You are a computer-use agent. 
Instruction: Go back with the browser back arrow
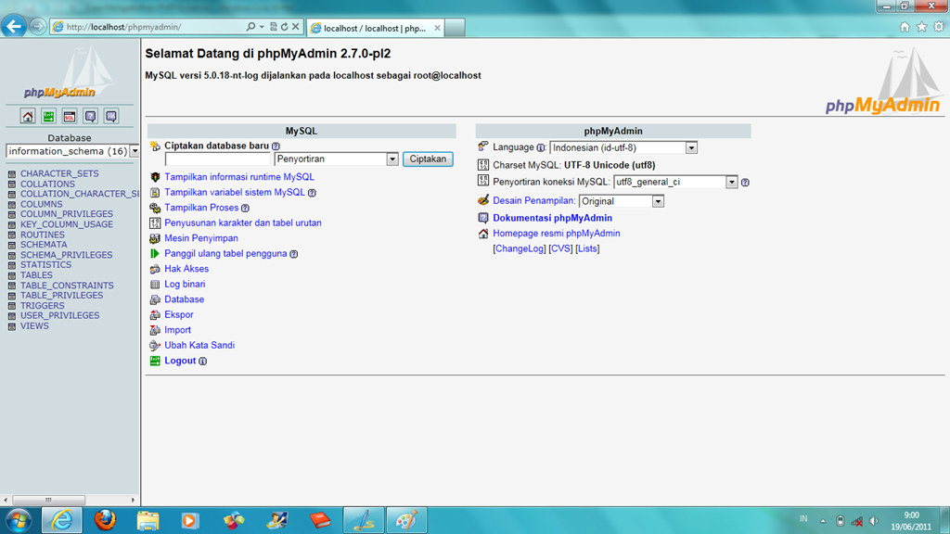tap(13, 26)
